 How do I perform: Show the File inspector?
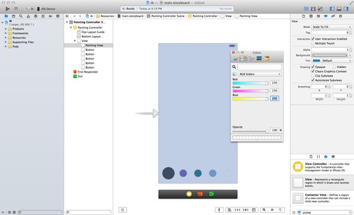[304, 16]
